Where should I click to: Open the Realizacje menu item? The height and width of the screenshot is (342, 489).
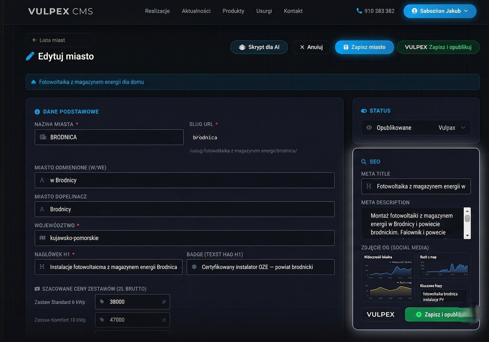157,11
